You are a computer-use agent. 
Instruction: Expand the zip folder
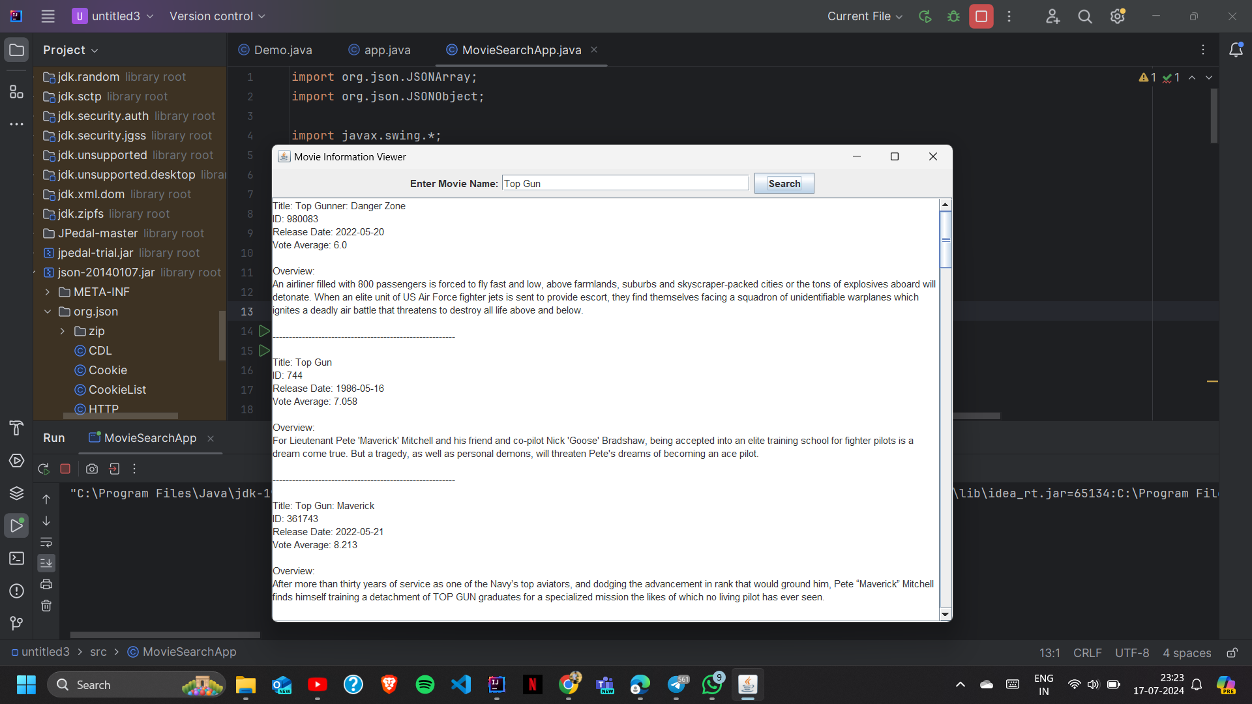coord(63,331)
